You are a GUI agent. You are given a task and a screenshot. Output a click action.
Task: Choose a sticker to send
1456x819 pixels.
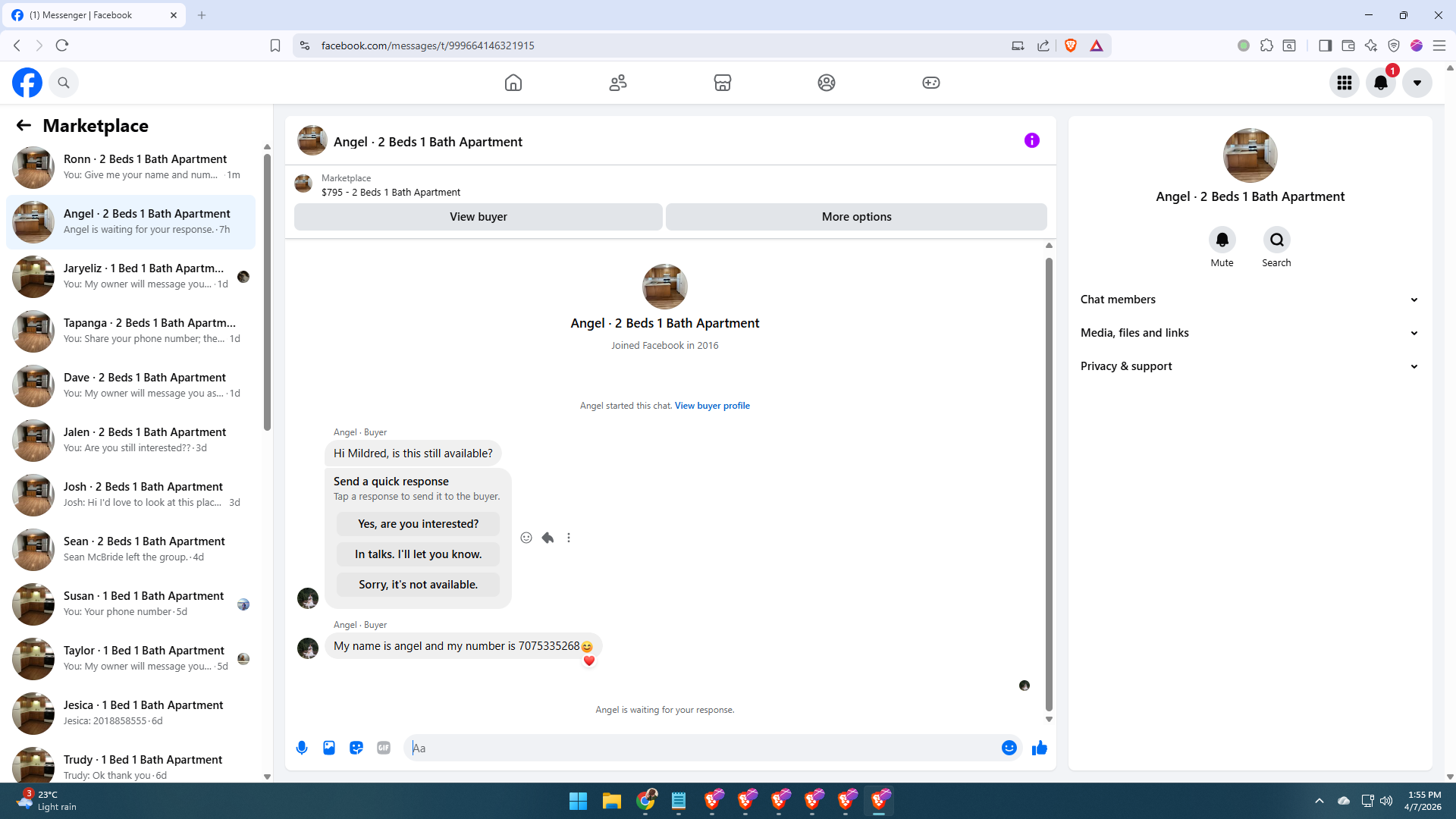356,748
